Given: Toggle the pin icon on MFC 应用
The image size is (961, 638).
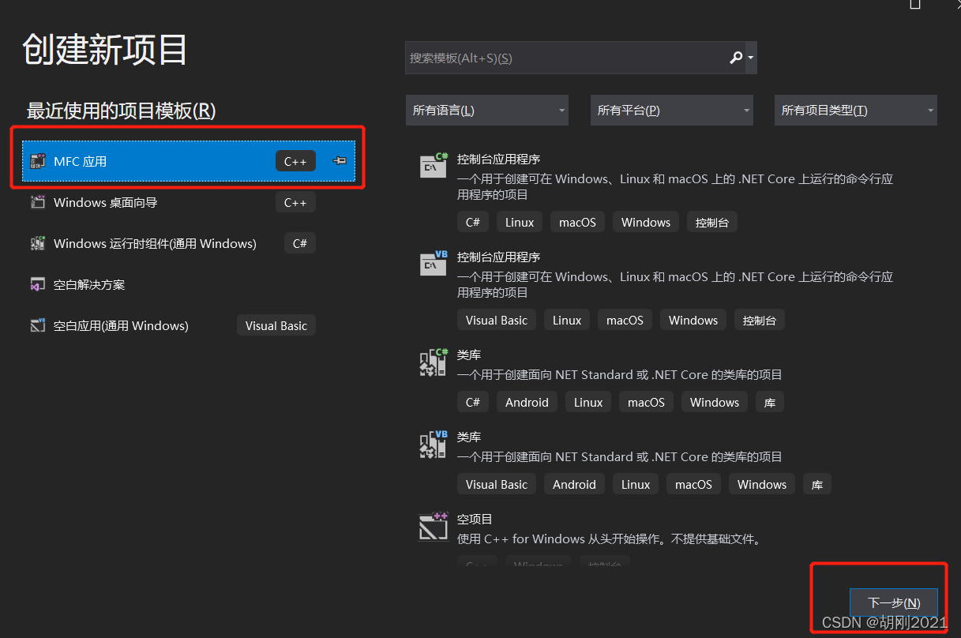Looking at the screenshot, I should (340, 161).
